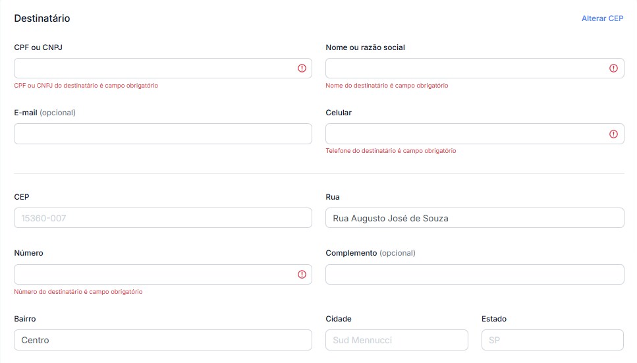Click the error icon in CPF ou CNPJ field
The image size is (637, 363).
(x=302, y=69)
